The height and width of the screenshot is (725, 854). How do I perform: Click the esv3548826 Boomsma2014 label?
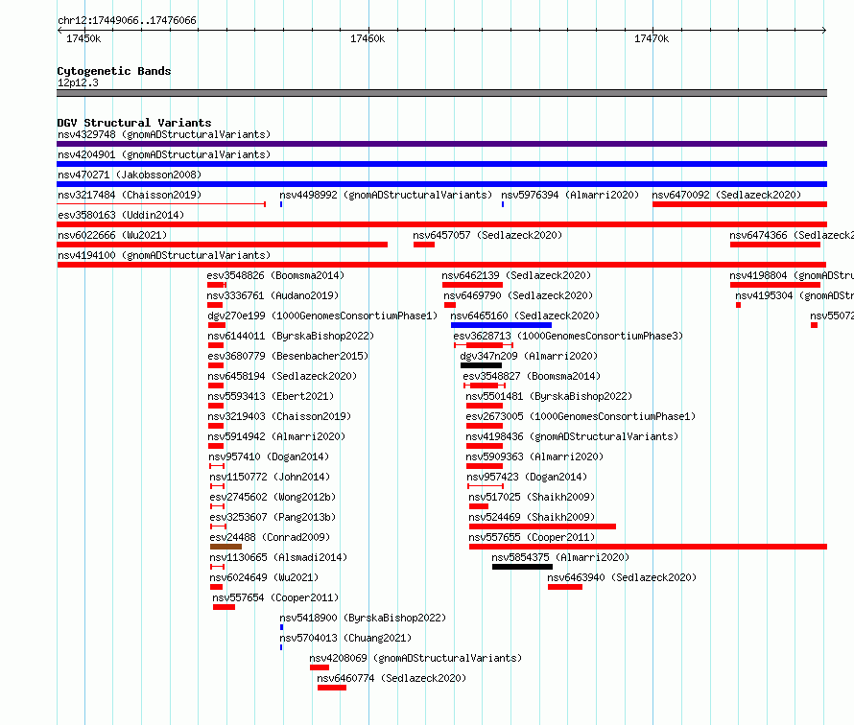pyautogui.click(x=275, y=275)
